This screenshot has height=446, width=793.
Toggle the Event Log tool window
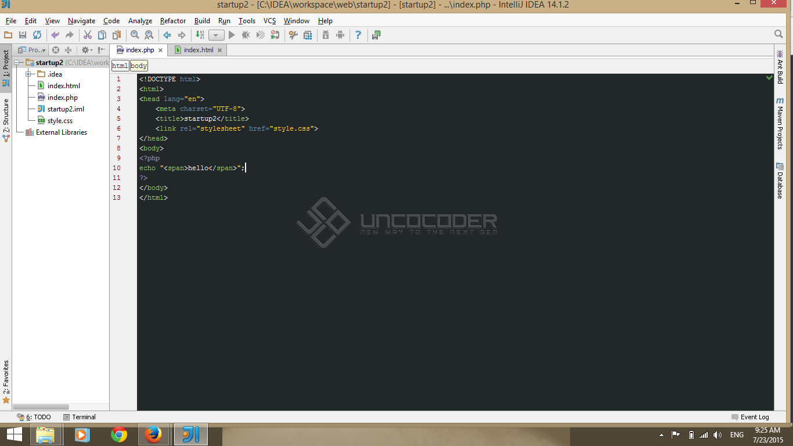coord(750,417)
